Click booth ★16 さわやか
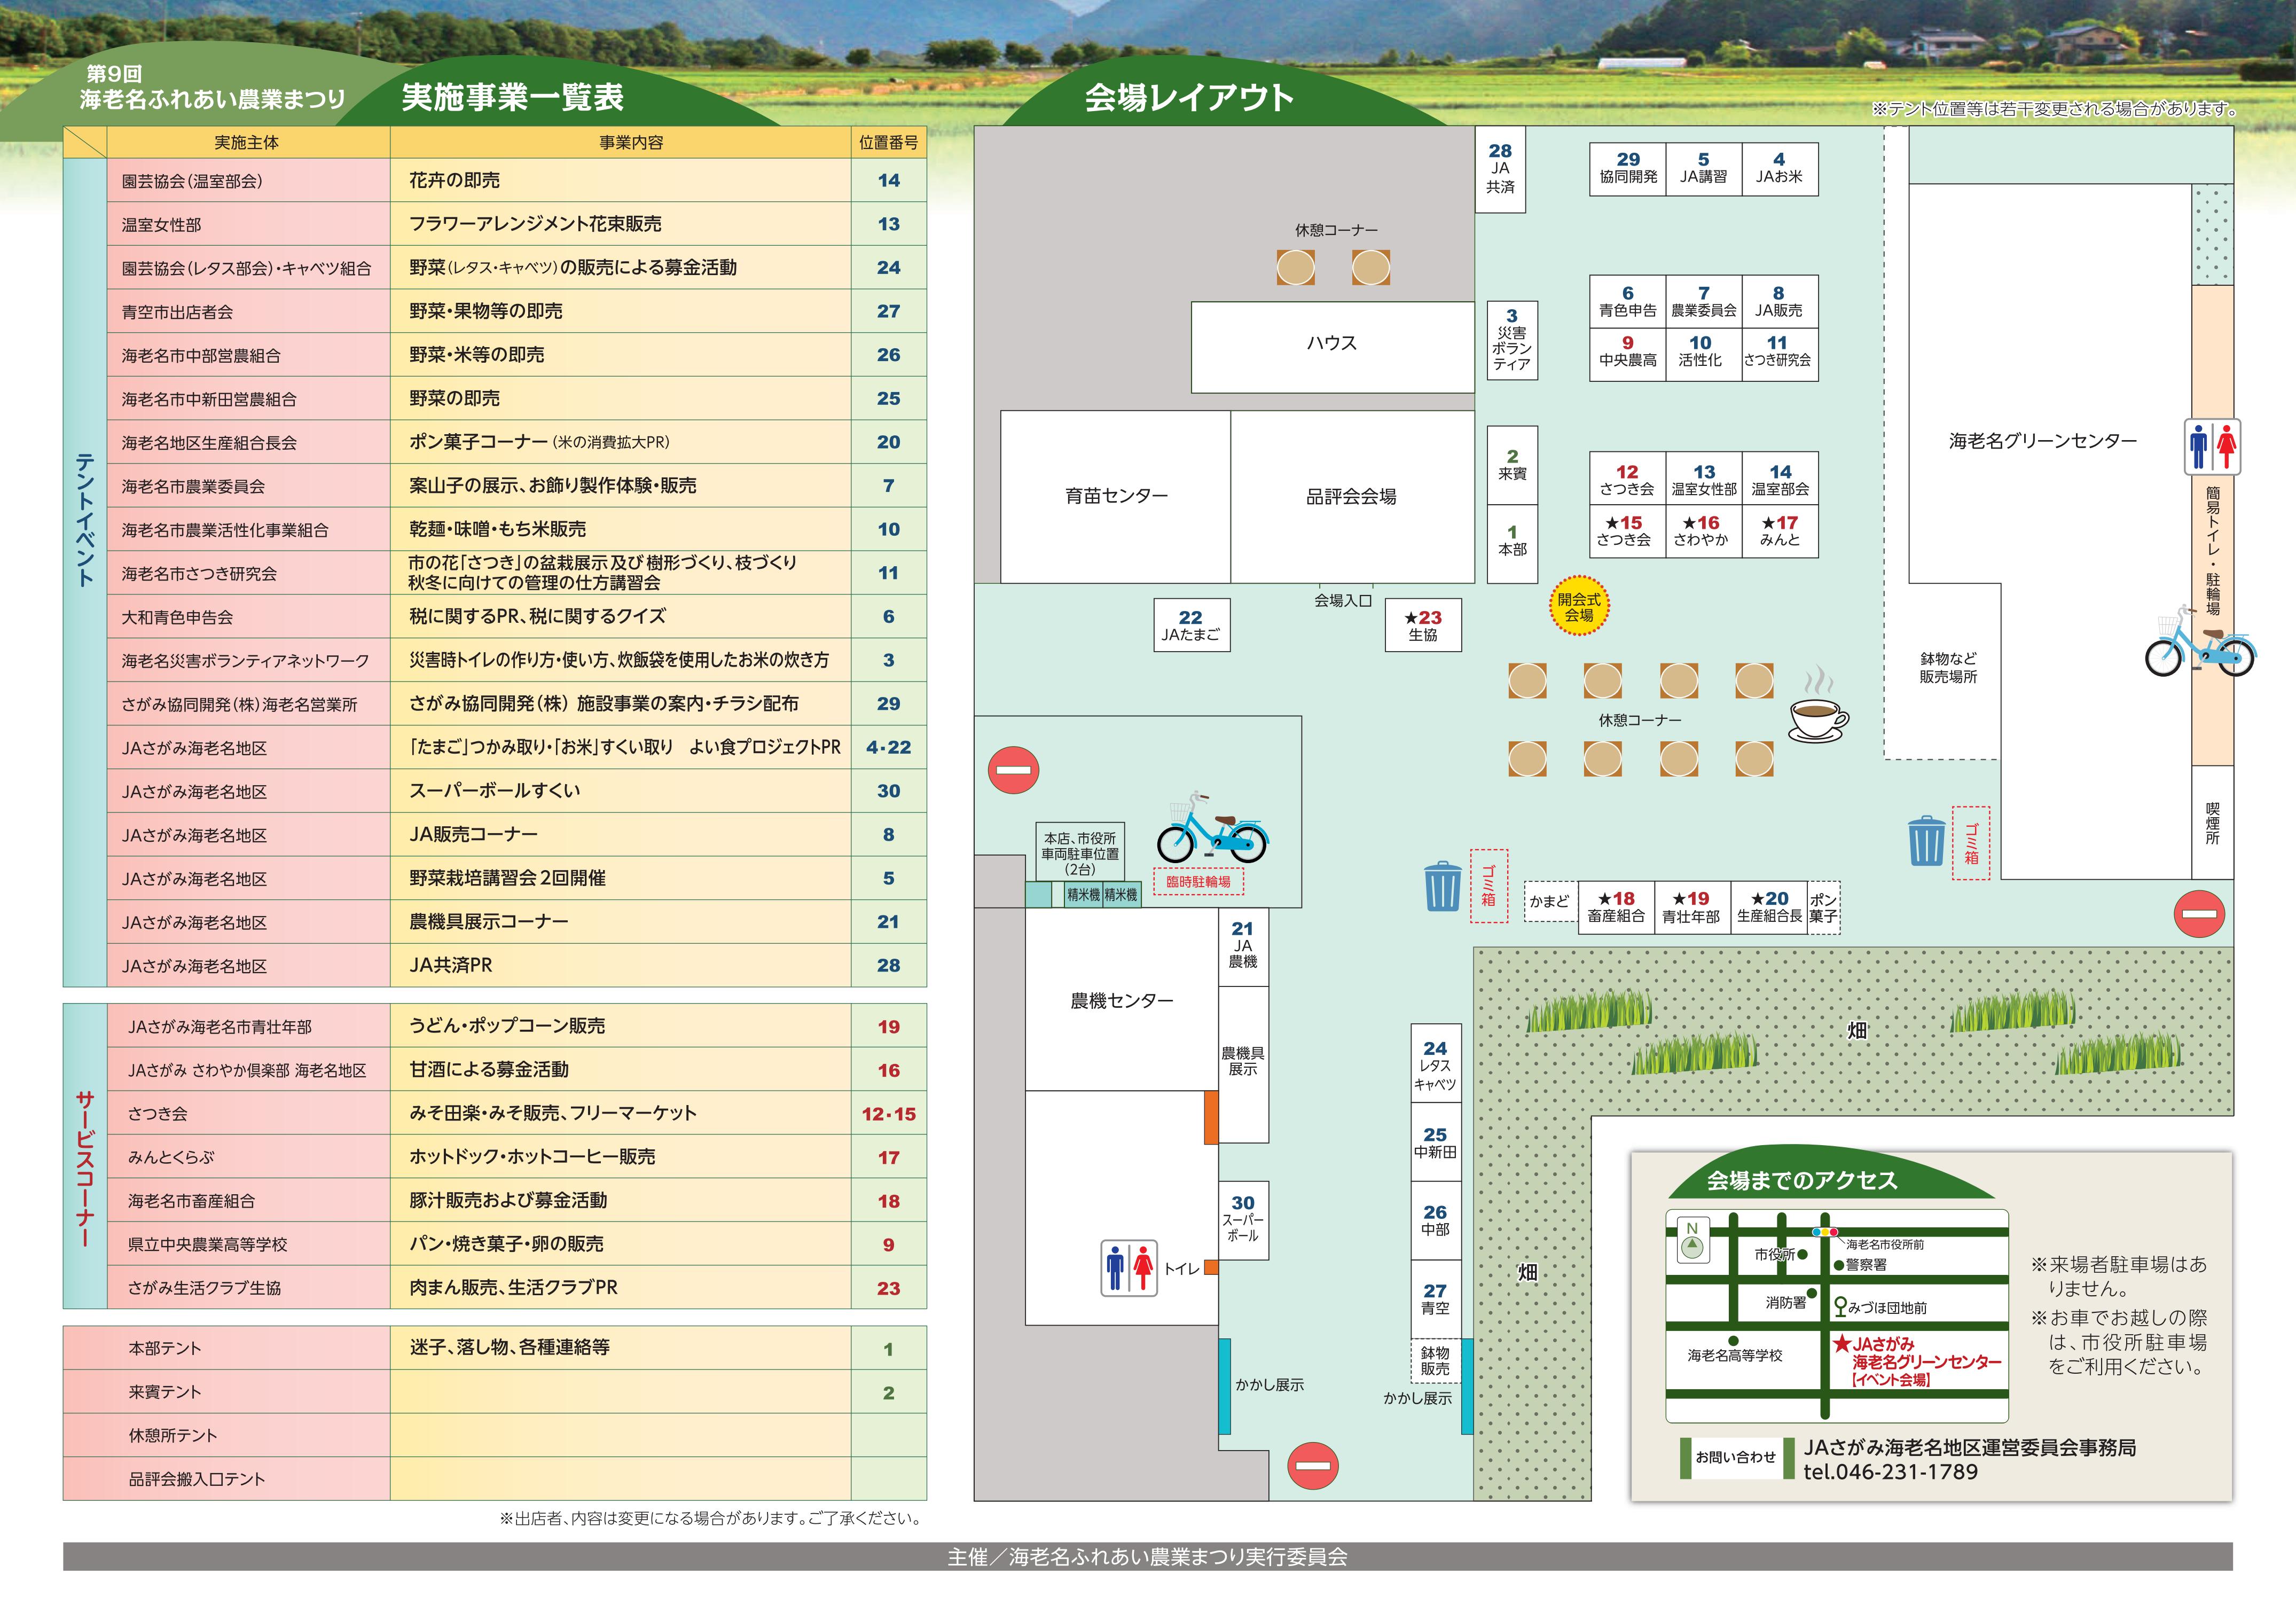The width and height of the screenshot is (2296, 1621). [x=1703, y=531]
